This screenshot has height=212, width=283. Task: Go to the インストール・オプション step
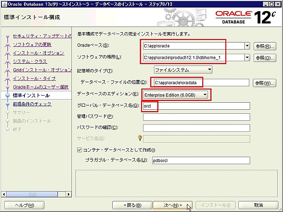39,53
